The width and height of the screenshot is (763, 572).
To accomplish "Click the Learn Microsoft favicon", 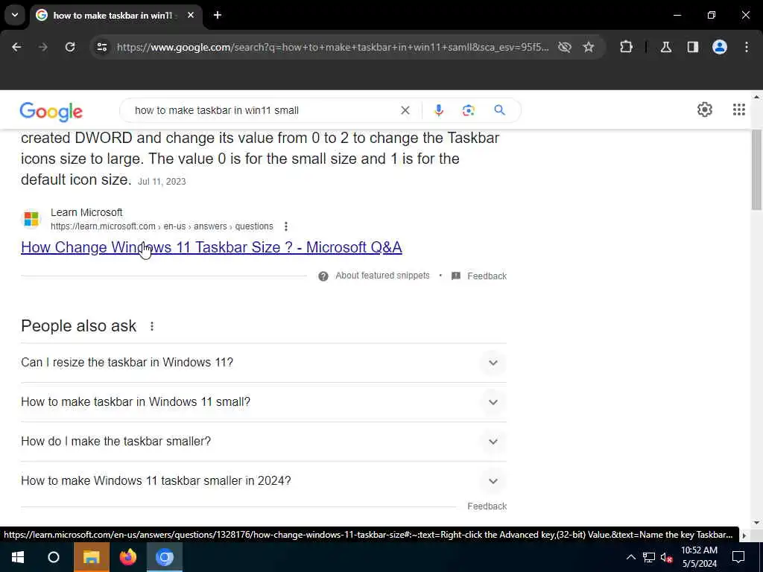I will click(31, 219).
